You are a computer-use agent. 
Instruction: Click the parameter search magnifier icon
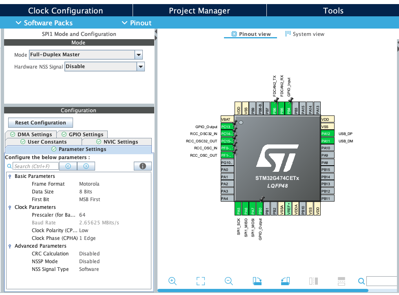(9, 166)
